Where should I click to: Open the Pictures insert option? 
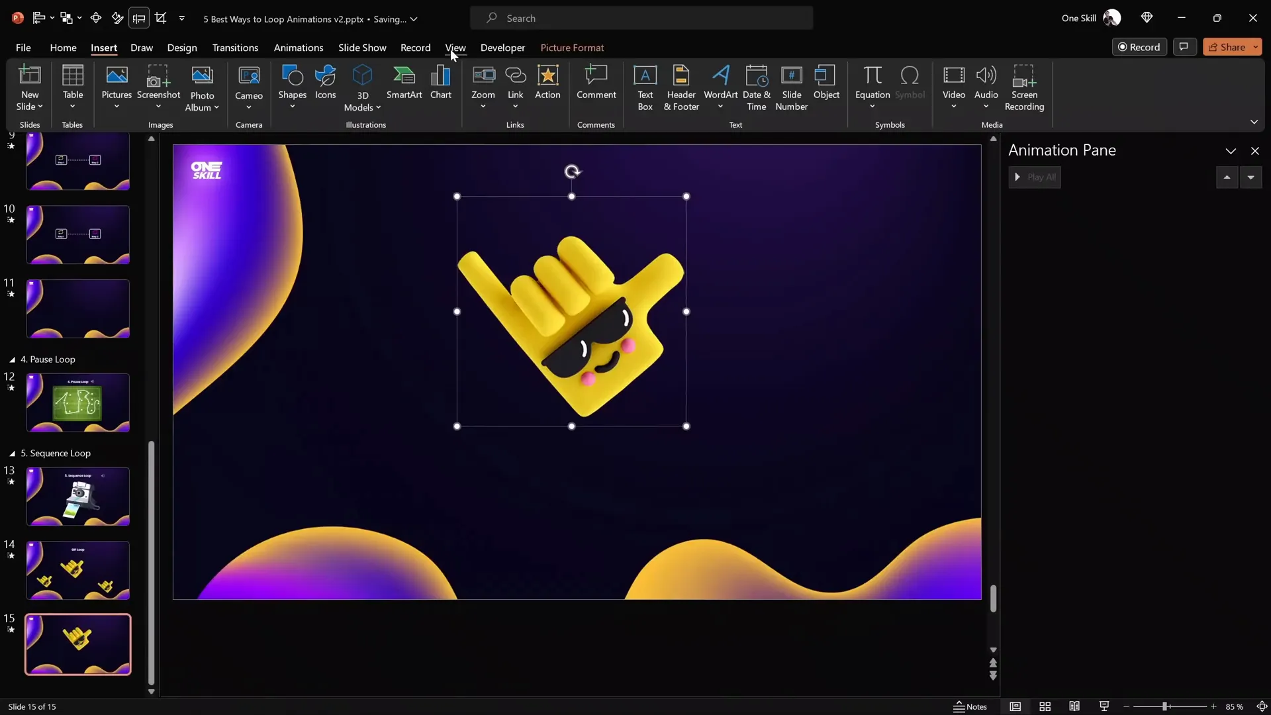pos(117,87)
